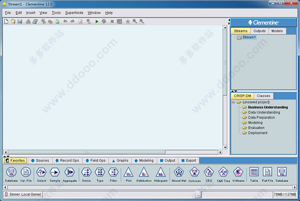The height and width of the screenshot is (201, 300).
Task: Insert the C&R Tree modeling node
Action: (x=223, y=174)
